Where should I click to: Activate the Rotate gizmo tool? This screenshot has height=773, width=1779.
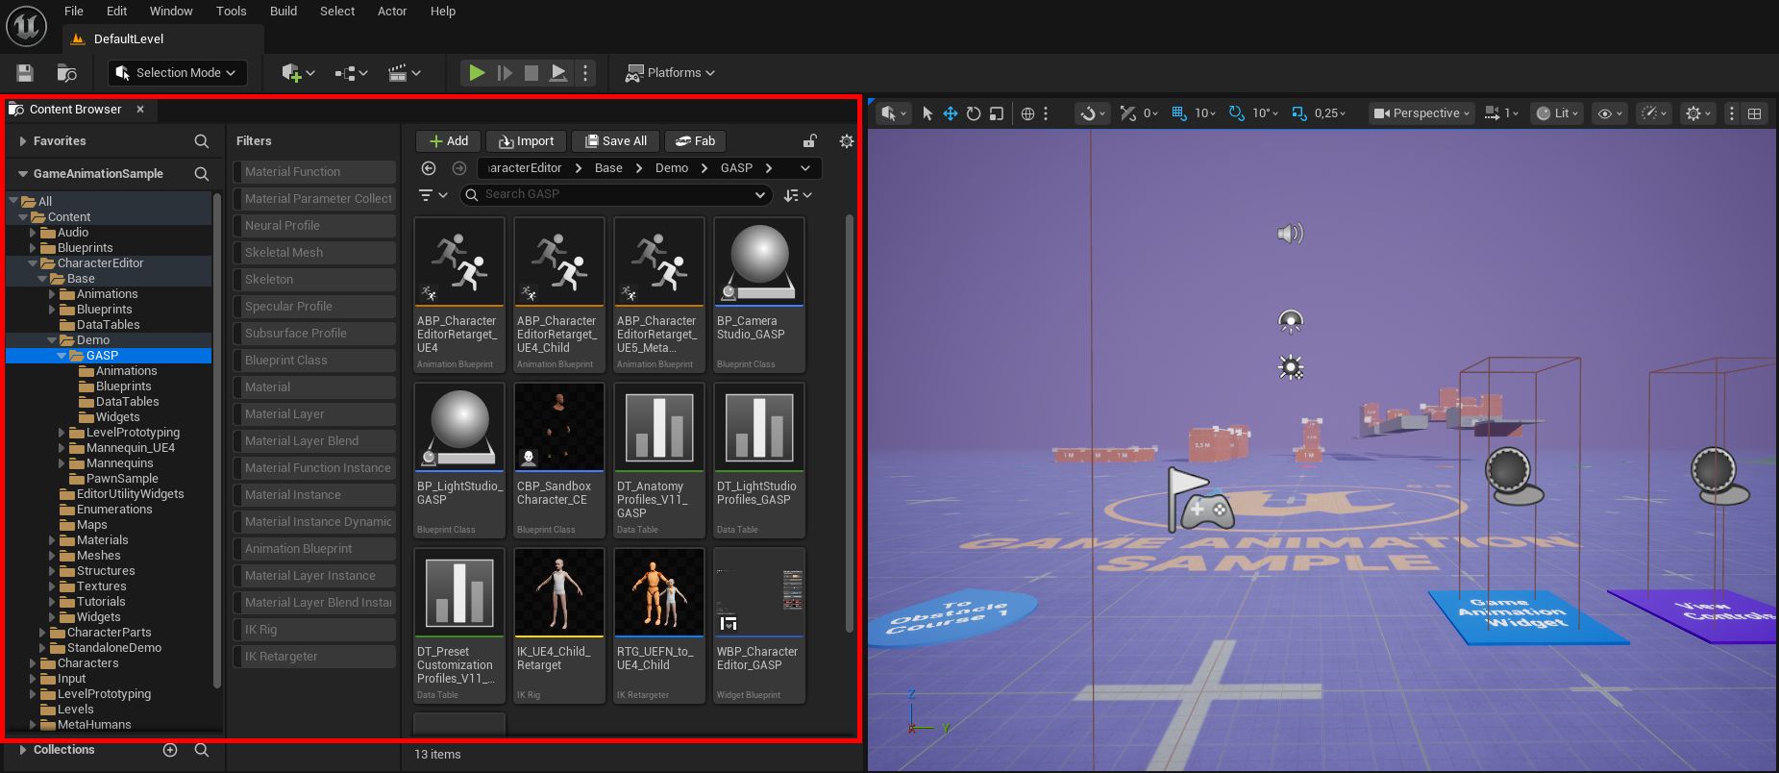[974, 113]
